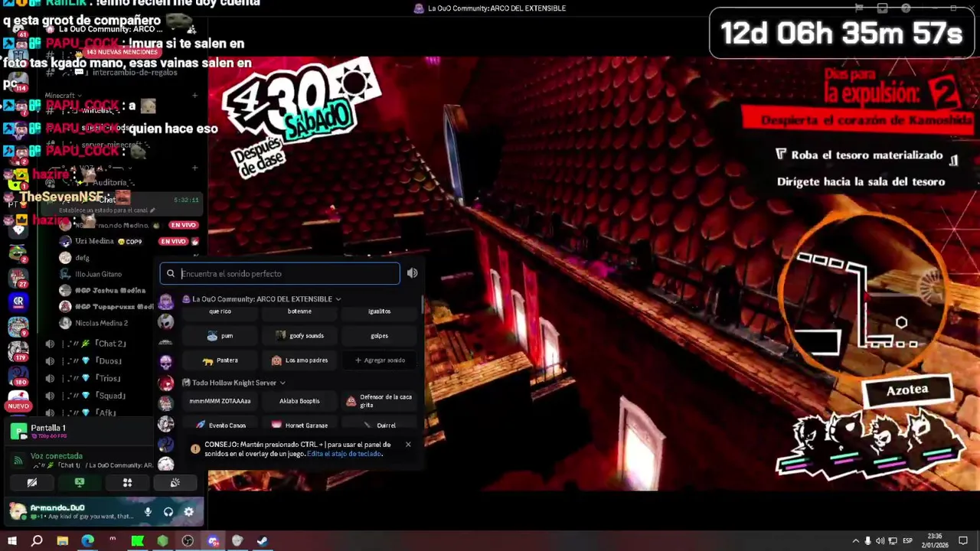Play 'Defensor de la caca grita' sound
Viewport: 980px width, 551px height.
(379, 401)
